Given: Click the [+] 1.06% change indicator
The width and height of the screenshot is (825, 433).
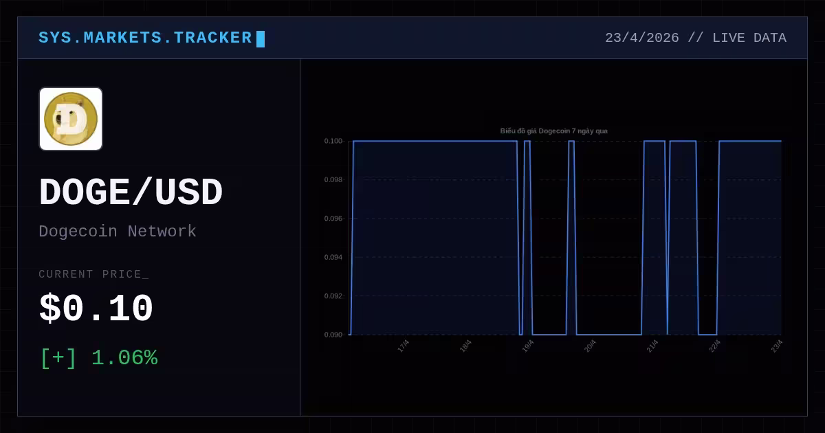Looking at the screenshot, I should 99,358.
